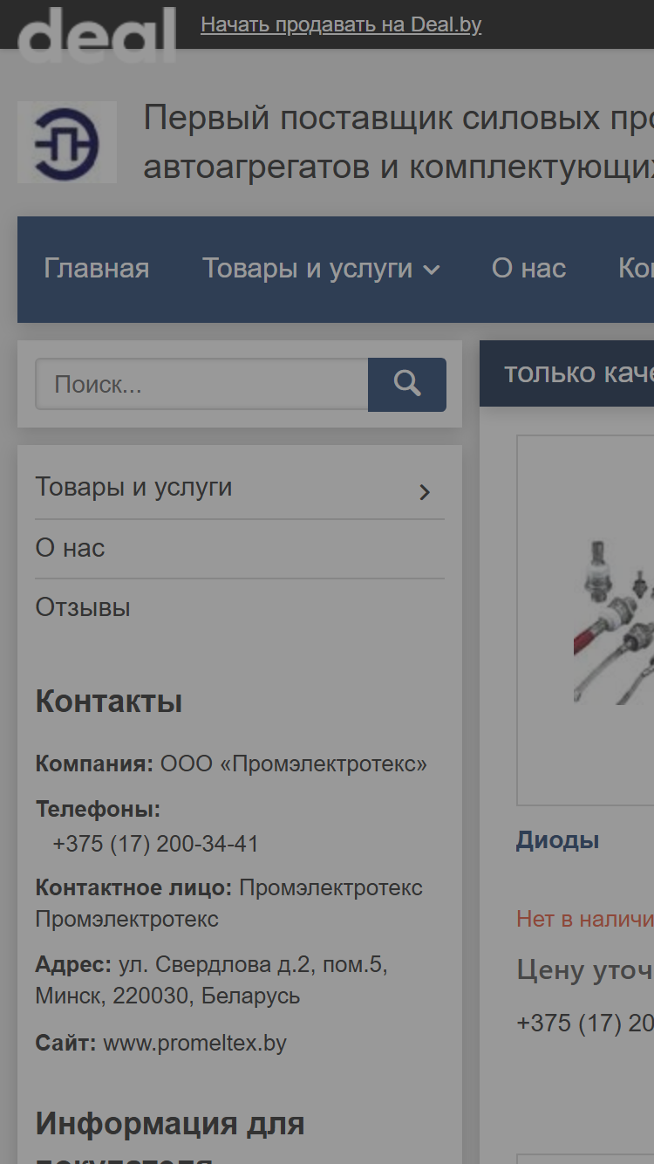The height and width of the screenshot is (1164, 654).
Task: Open the Главная menu item
Action: [x=97, y=269]
